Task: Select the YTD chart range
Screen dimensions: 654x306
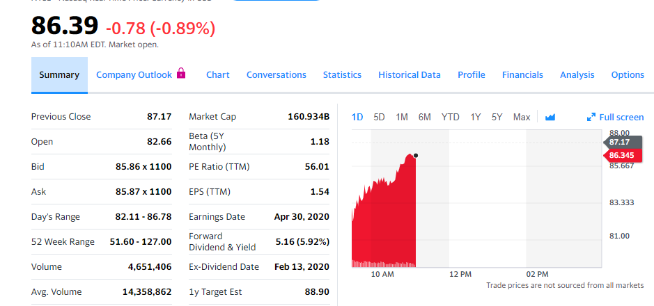Action: (451, 118)
